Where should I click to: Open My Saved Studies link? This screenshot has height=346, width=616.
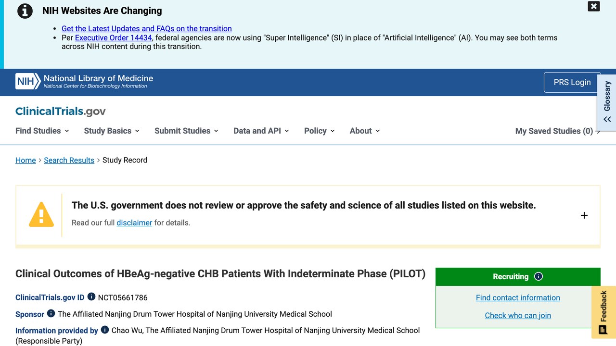[558, 131]
